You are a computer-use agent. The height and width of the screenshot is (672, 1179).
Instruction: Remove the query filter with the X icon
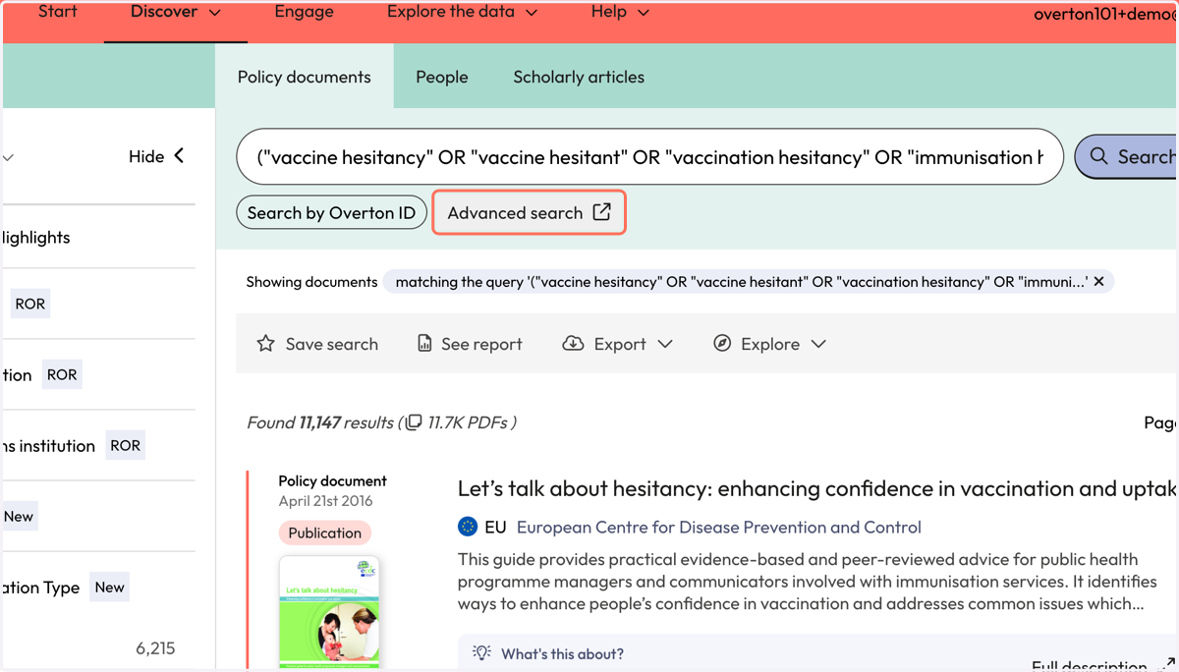pyautogui.click(x=1099, y=282)
